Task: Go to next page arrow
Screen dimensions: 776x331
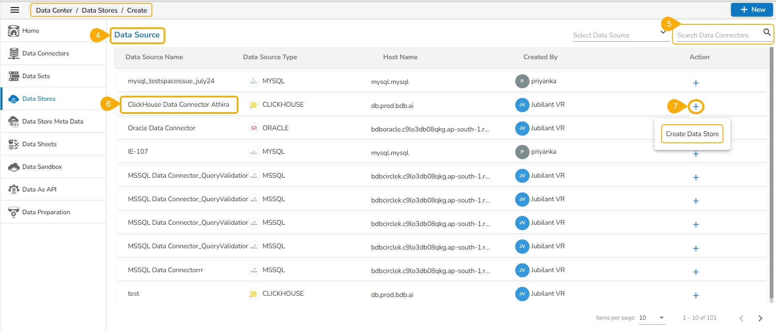Action: (760, 318)
